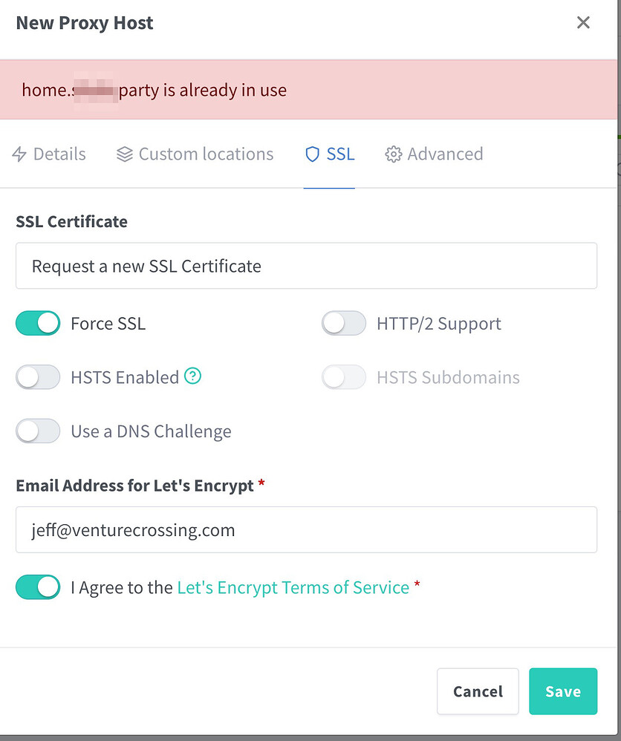621x741 pixels.
Task: Open the HSTS help question mark icon
Action: click(192, 376)
